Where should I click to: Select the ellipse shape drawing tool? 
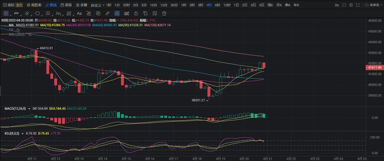click(37, 13)
